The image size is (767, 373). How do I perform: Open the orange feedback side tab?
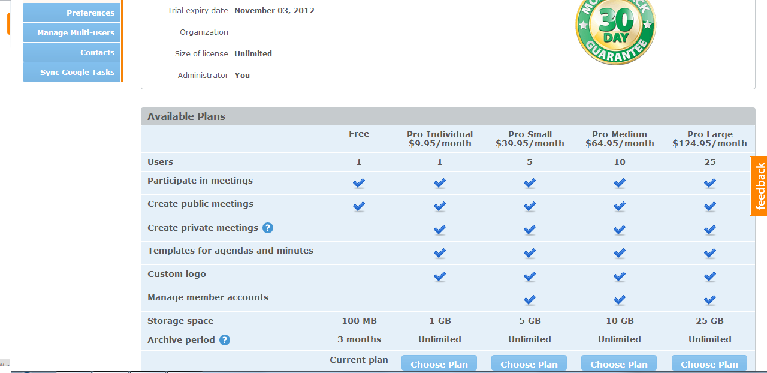[x=760, y=186]
